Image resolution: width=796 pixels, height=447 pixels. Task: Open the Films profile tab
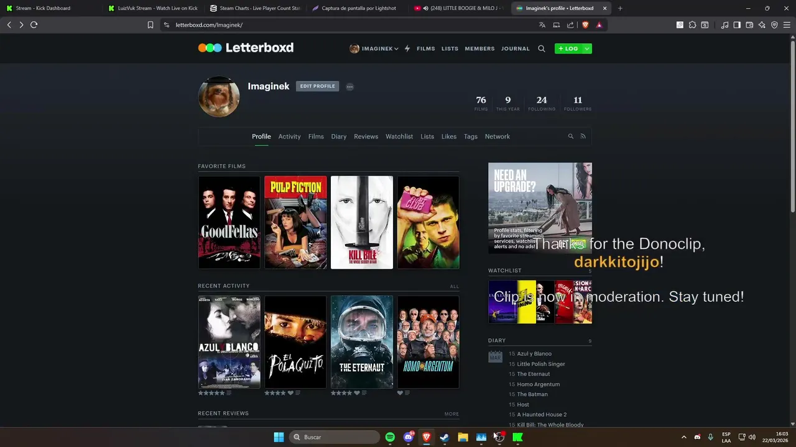[316, 137]
